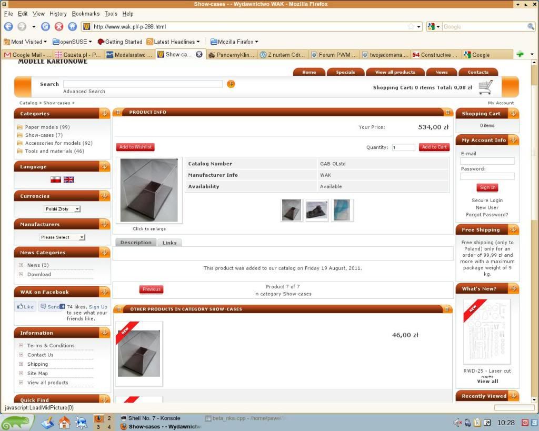The height and width of the screenshot is (431, 539).
Task: Select the Polish flag language icon
Action: click(x=56, y=179)
